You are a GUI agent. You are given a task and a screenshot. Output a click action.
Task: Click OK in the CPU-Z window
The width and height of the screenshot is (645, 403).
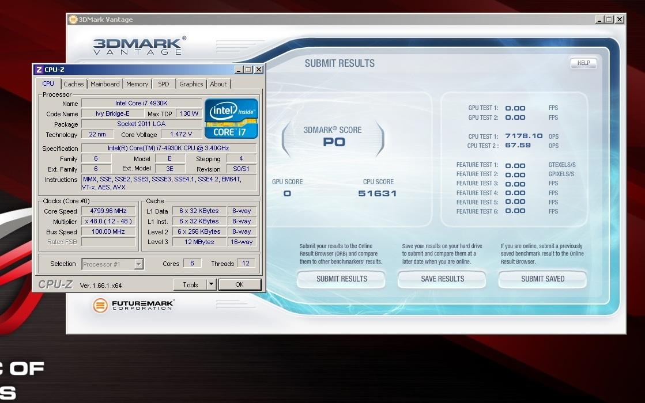(x=239, y=284)
